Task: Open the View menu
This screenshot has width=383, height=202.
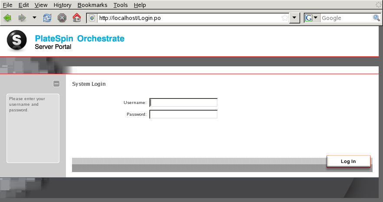Action: [x=41, y=5]
